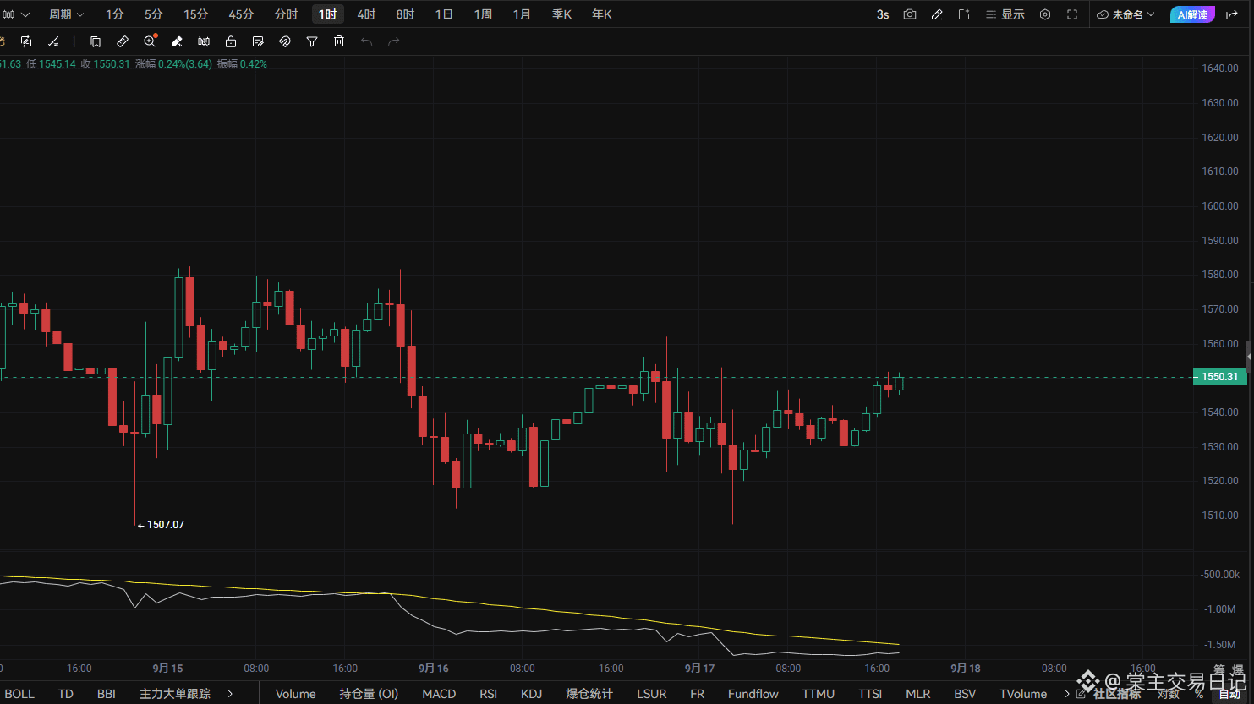The height and width of the screenshot is (704, 1254).
Task: Click the magnifier zoom tool
Action: click(150, 41)
